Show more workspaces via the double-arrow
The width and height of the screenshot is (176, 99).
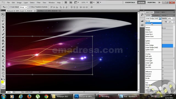(159, 2)
